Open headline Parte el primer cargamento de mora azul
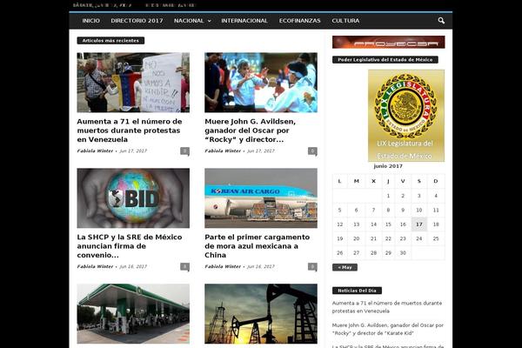The height and width of the screenshot is (348, 522). tap(257, 246)
